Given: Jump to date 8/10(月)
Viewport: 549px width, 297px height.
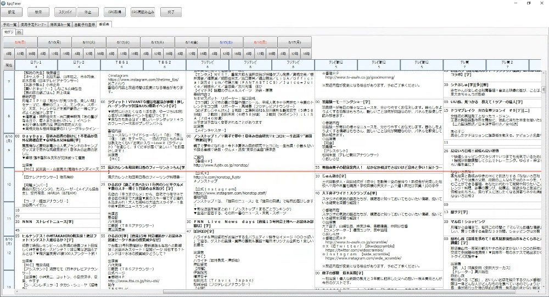Looking at the screenshot, I should pyautogui.click(x=54, y=42).
